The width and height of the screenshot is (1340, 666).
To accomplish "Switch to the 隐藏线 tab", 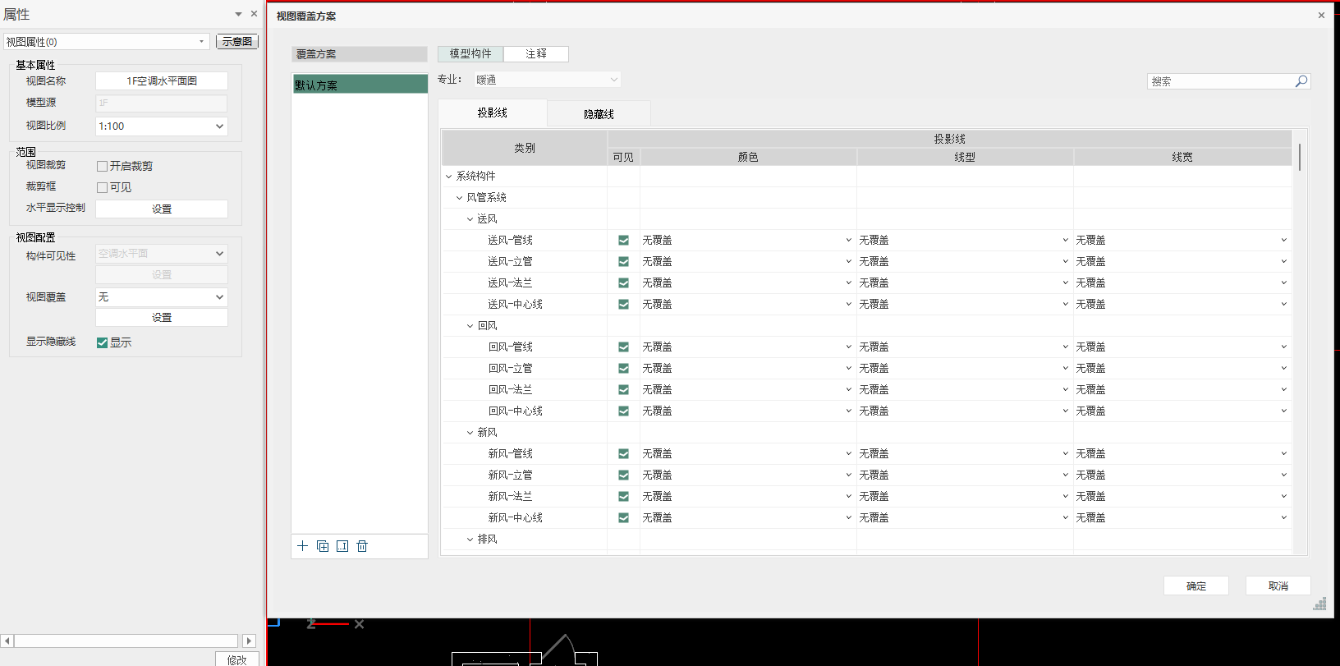I will click(x=599, y=113).
